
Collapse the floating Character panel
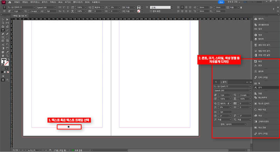point(247,82)
